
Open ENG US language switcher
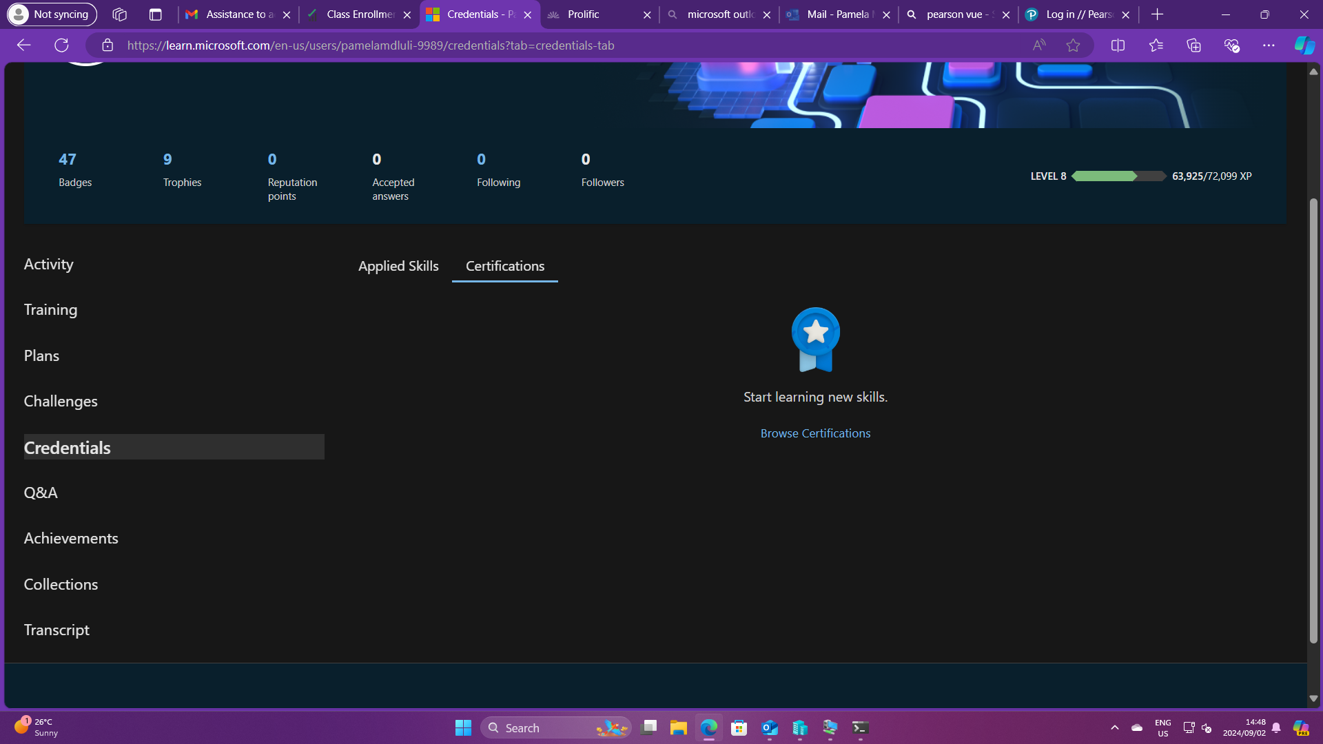click(1163, 727)
